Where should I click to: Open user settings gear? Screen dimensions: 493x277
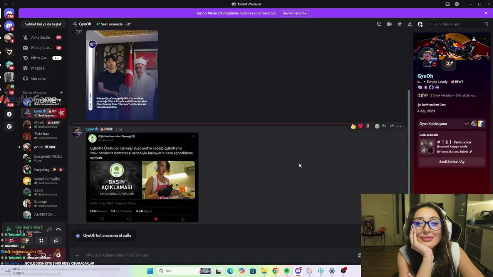click(58, 255)
